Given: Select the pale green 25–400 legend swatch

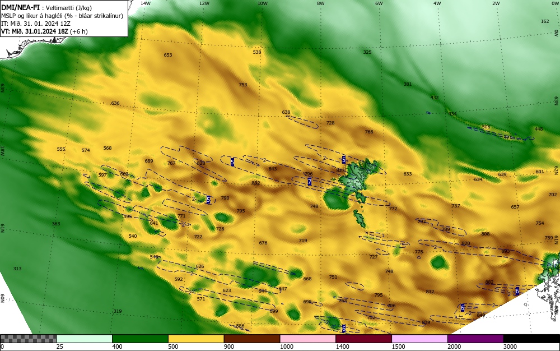Looking at the screenshot, I should tap(85, 339).
